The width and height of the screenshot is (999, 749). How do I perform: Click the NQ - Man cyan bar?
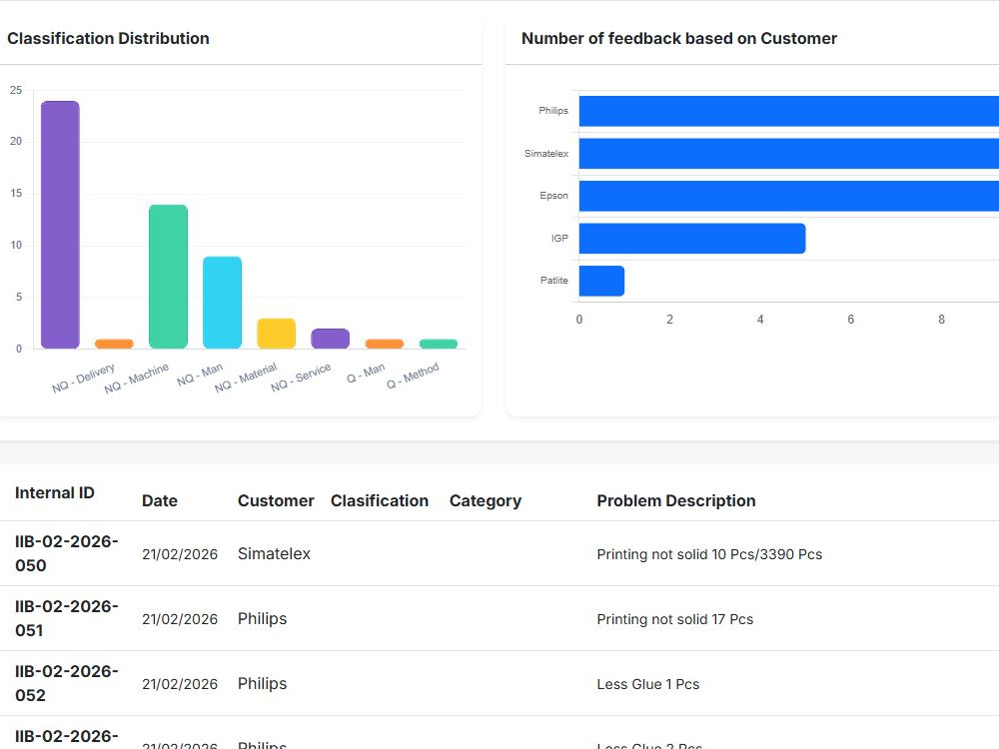(x=223, y=303)
